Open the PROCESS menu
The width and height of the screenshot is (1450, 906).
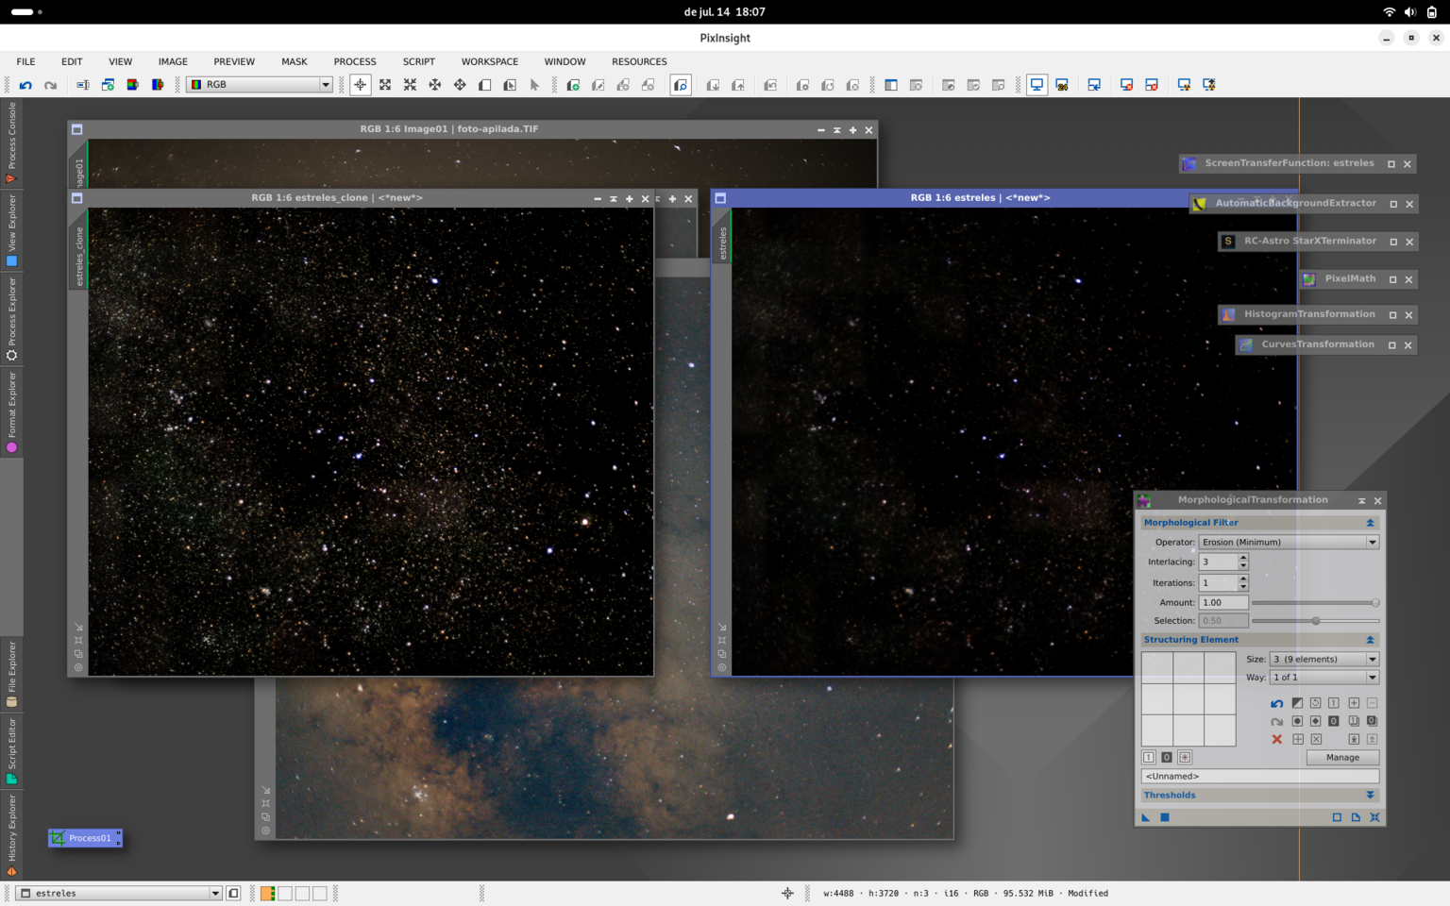355,61
